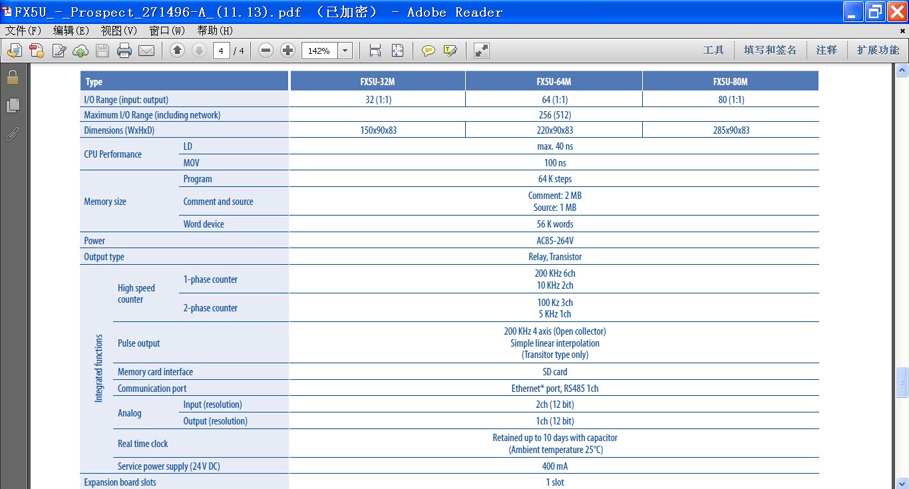Open the 文件(F) menu
Viewport: 909px width, 489px height.
click(23, 31)
